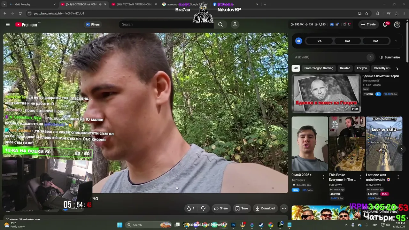The height and width of the screenshot is (230, 409).
Task: Reload the YouTube page
Action: (20, 13)
